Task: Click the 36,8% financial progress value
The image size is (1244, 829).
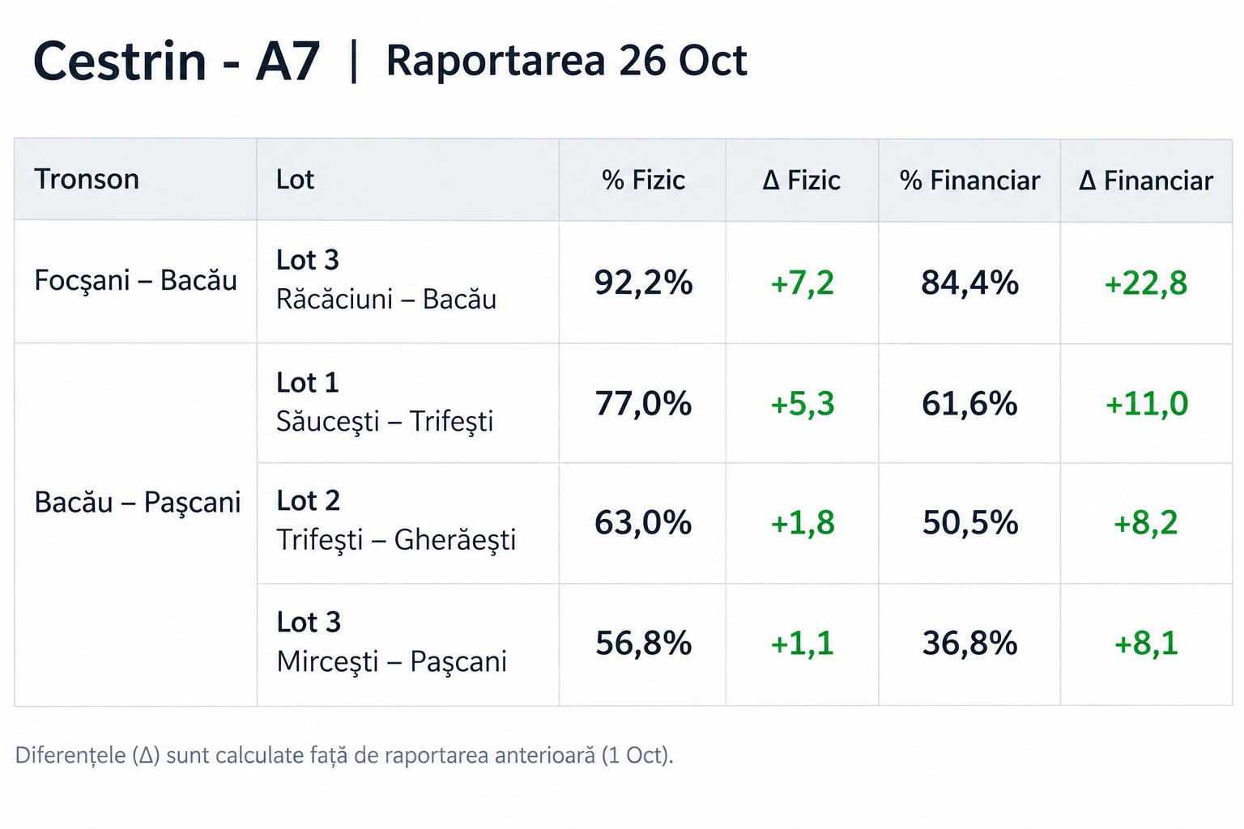Action: click(969, 644)
